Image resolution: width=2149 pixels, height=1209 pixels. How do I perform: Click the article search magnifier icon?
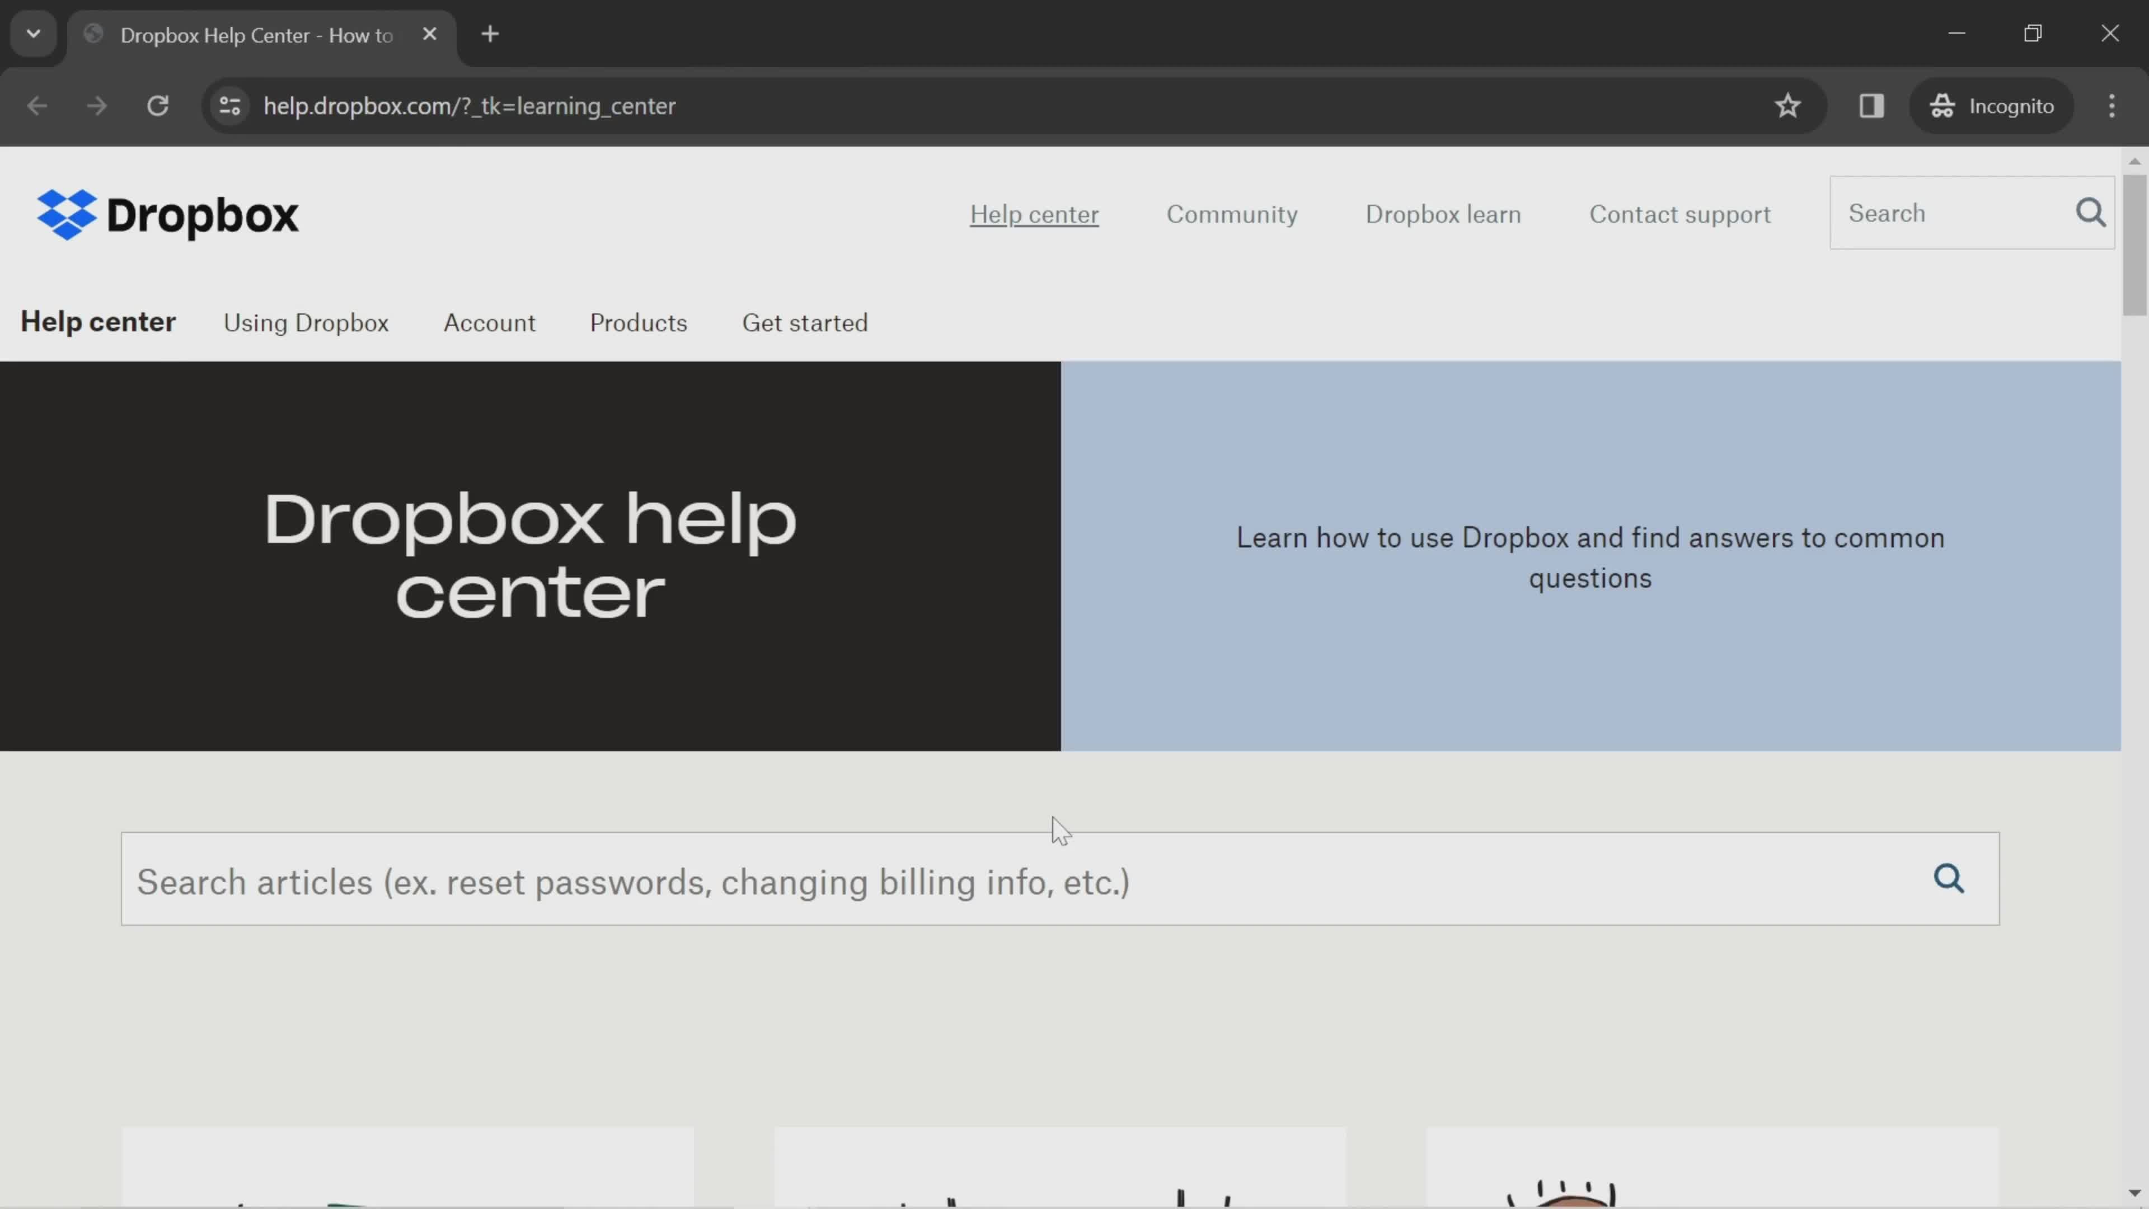(x=1949, y=879)
